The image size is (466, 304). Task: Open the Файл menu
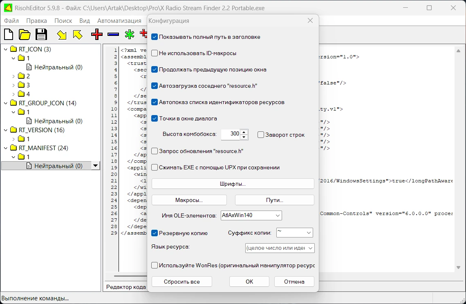click(x=11, y=21)
